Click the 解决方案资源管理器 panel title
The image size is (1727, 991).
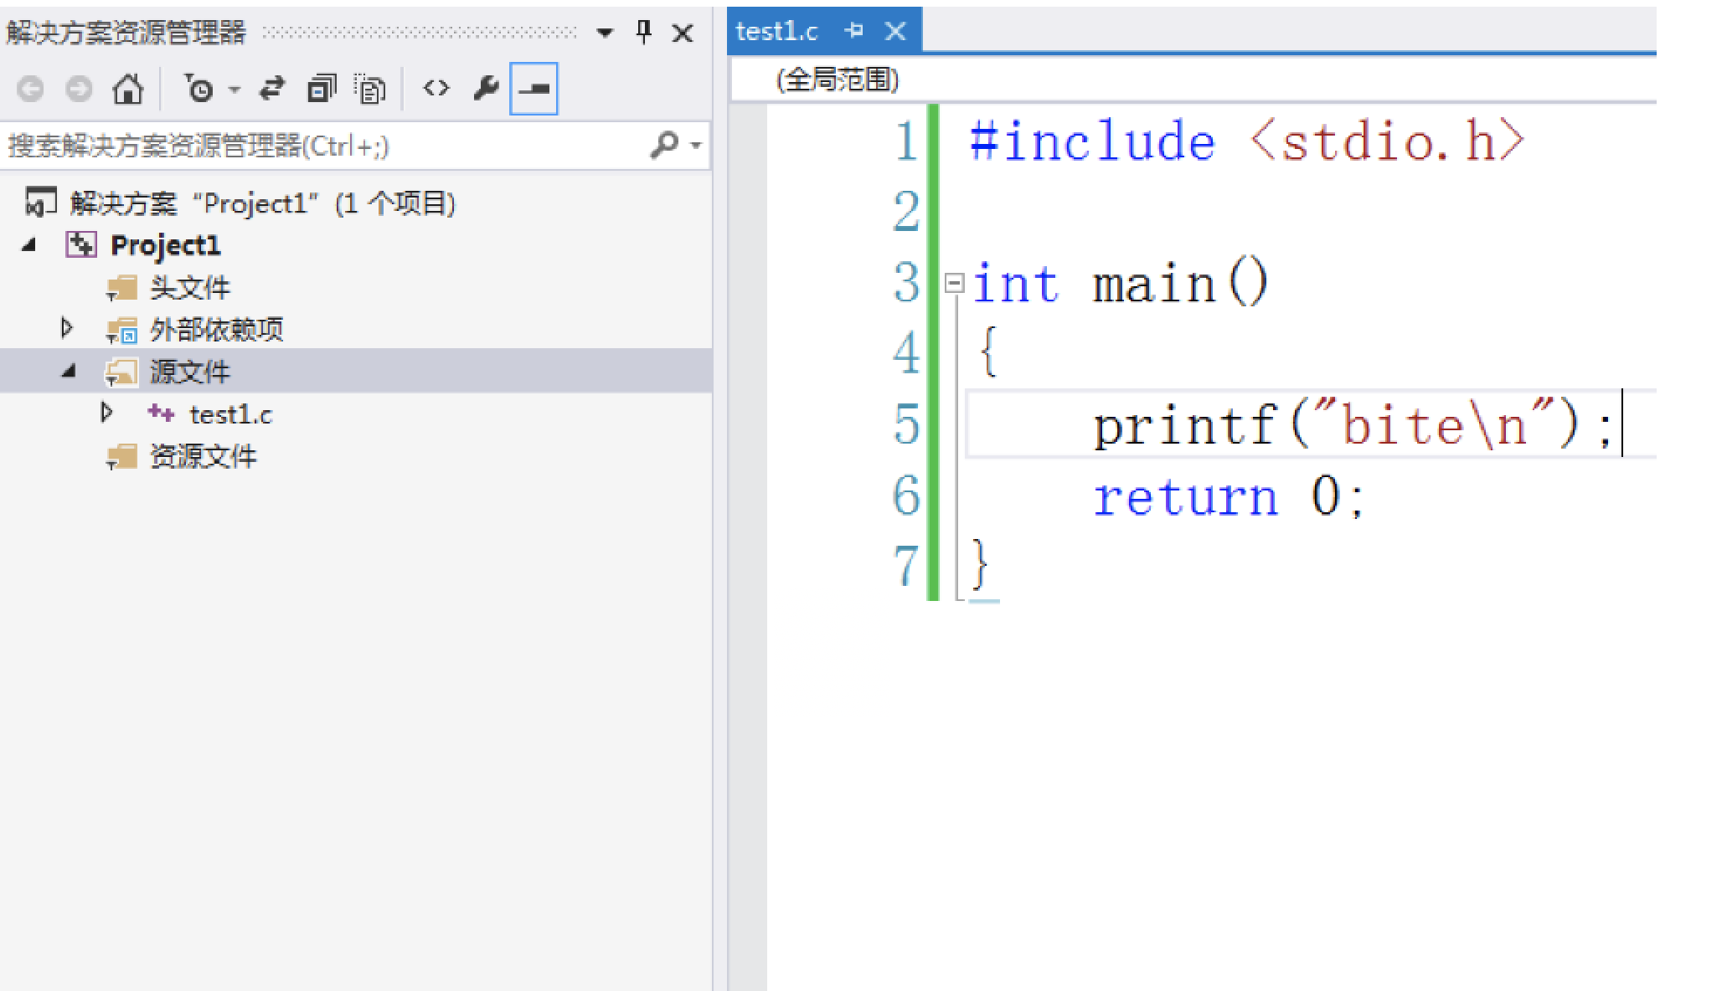click(x=126, y=33)
